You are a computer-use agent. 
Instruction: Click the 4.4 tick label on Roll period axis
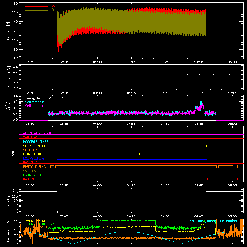point(15,67)
